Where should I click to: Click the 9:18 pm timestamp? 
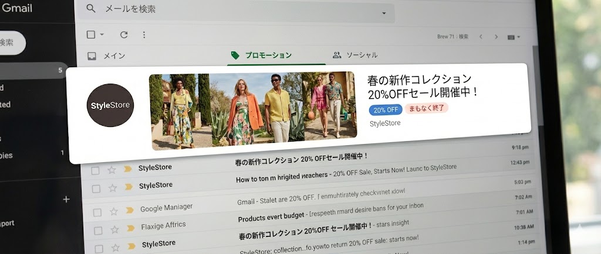(520, 147)
